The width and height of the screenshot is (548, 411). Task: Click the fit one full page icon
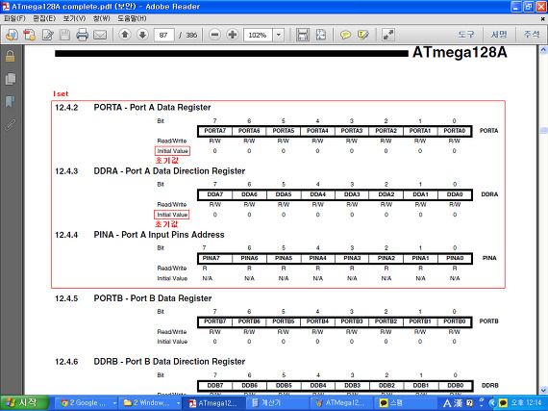pyautogui.click(x=321, y=35)
